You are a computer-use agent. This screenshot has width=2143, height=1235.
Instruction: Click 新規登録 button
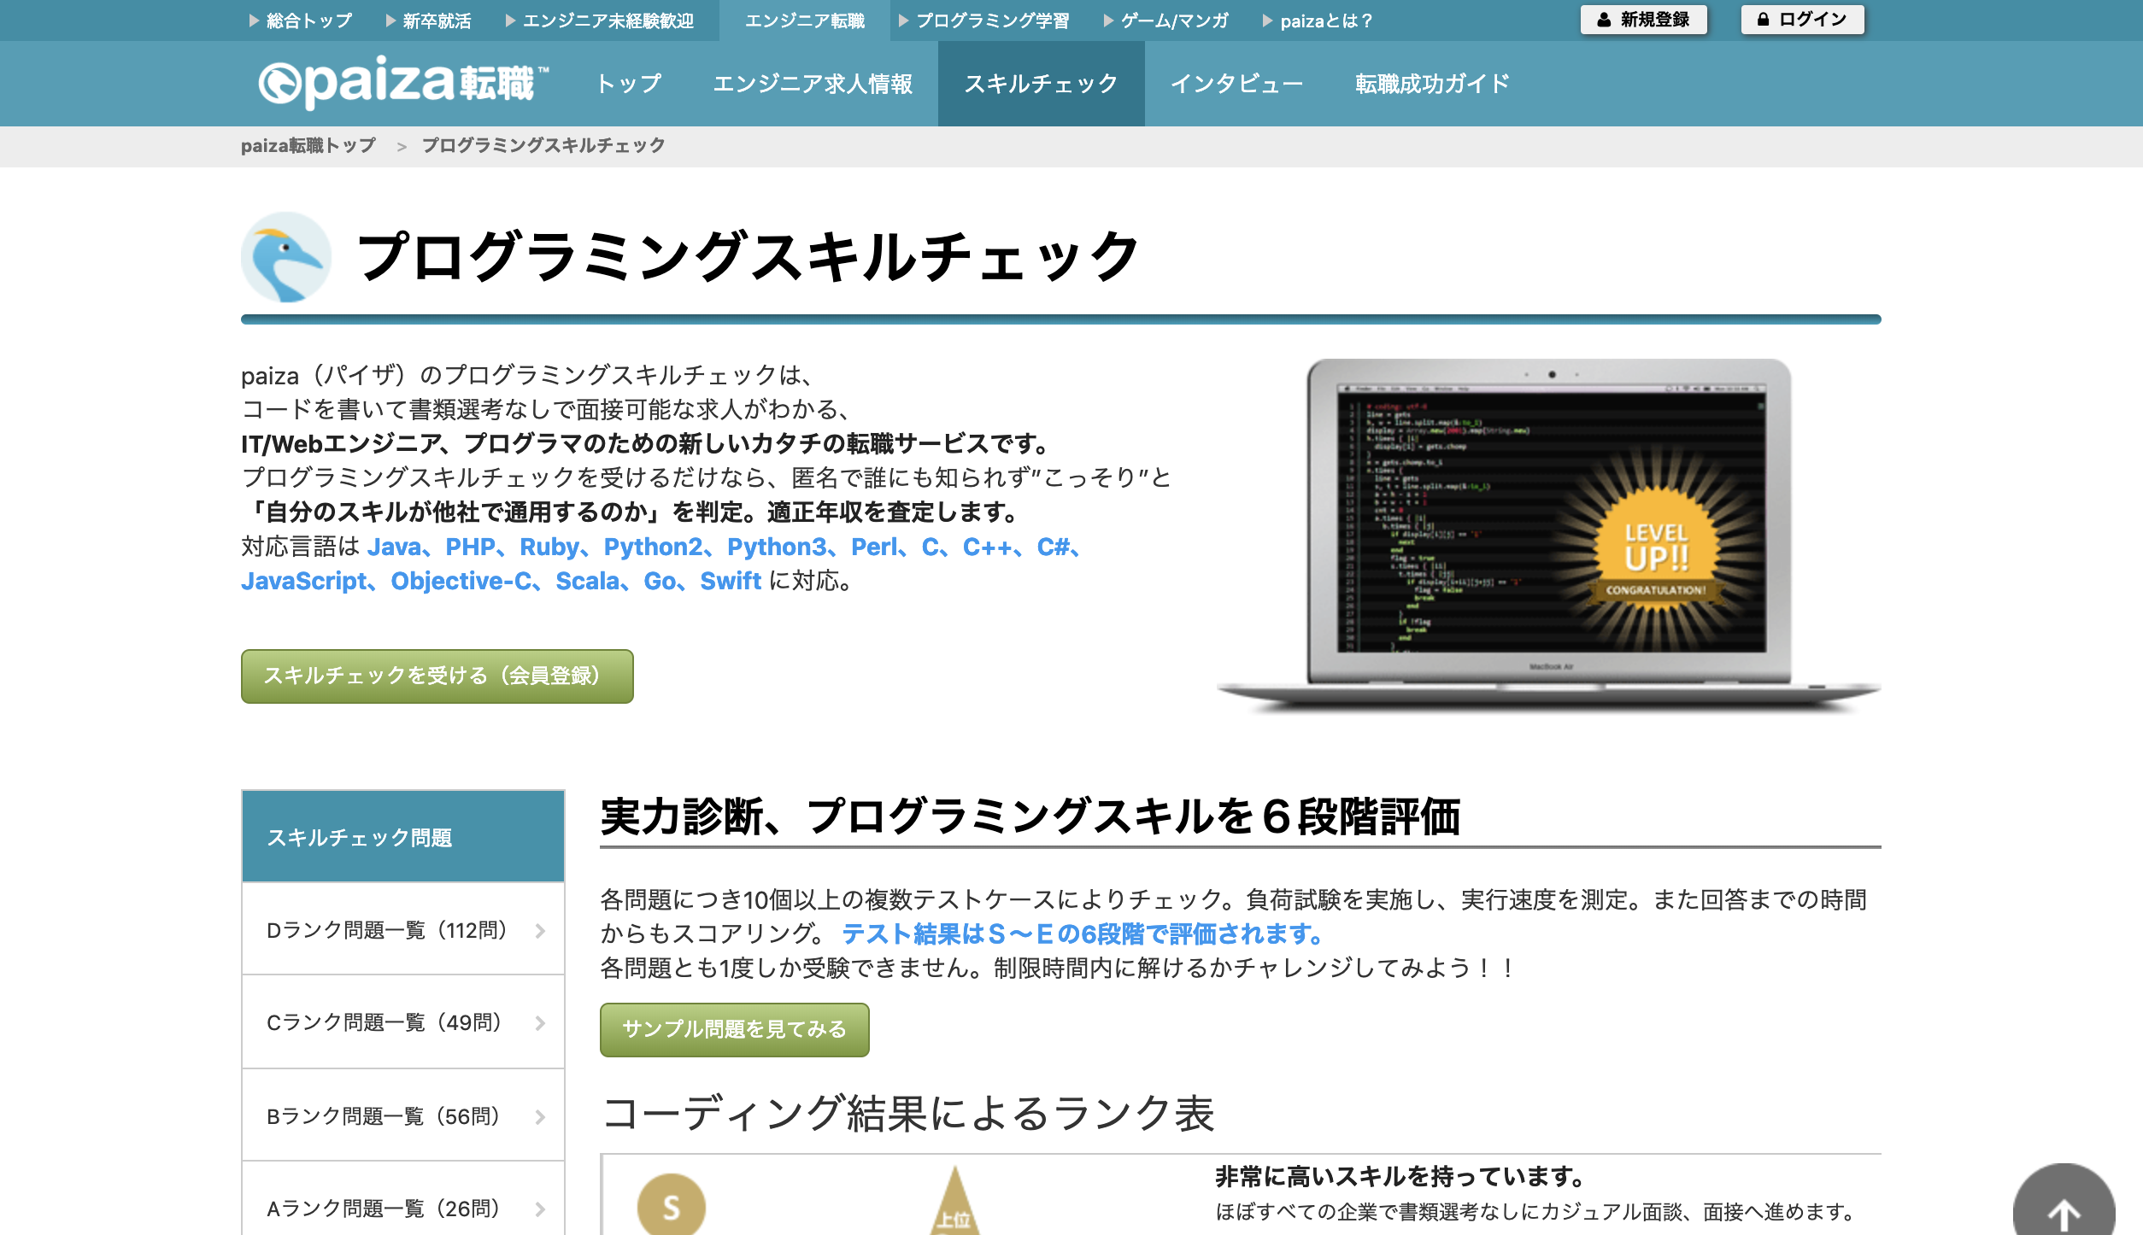(x=1643, y=20)
